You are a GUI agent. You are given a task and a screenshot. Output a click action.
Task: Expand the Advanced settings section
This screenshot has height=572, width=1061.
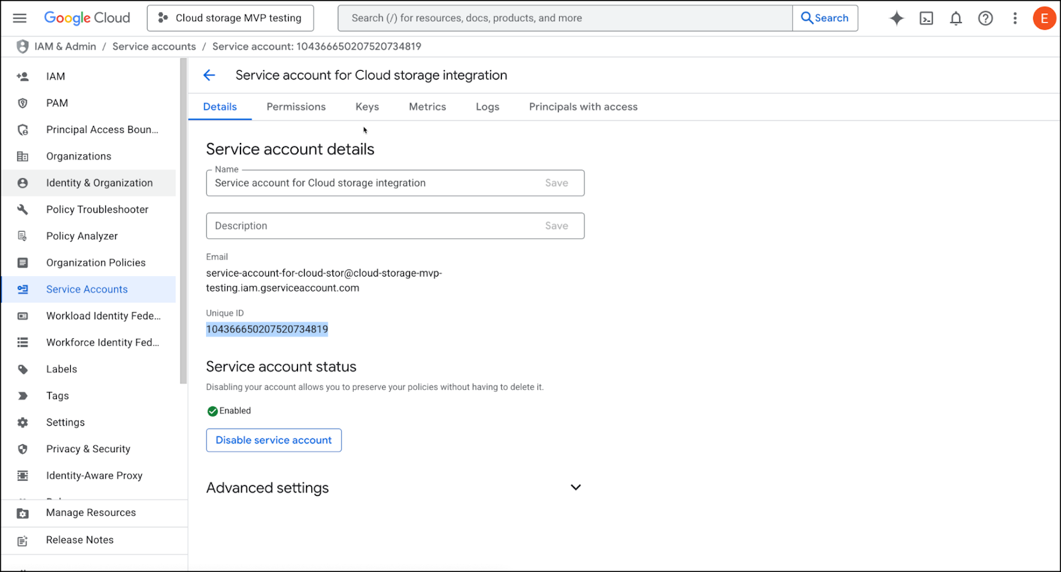pyautogui.click(x=576, y=488)
